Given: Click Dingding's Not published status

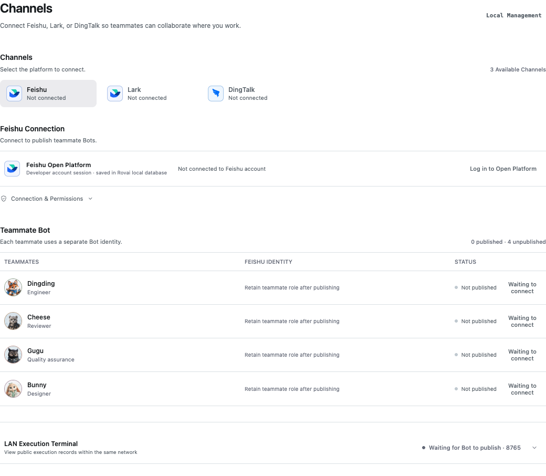Looking at the screenshot, I should 476,287.
